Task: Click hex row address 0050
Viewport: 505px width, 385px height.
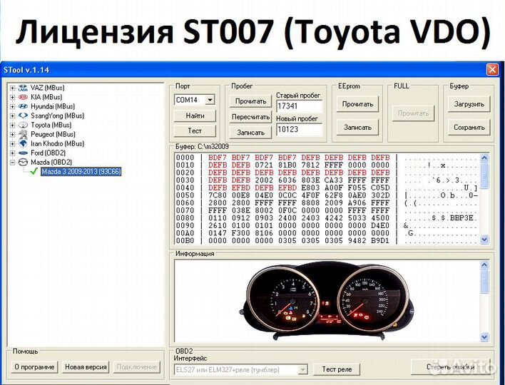Action: (185, 195)
